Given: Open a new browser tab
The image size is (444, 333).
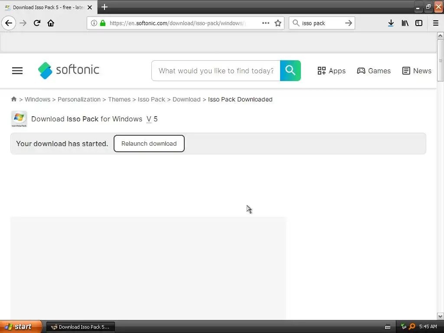Looking at the screenshot, I should point(104,7).
